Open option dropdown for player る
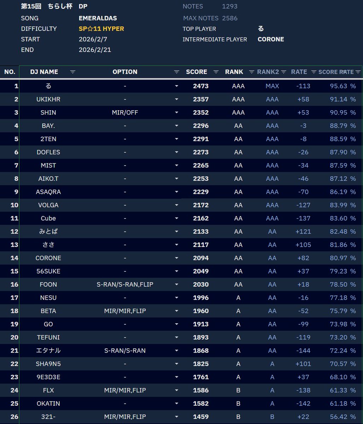Screen dimensions: 363x424 pos(177,86)
